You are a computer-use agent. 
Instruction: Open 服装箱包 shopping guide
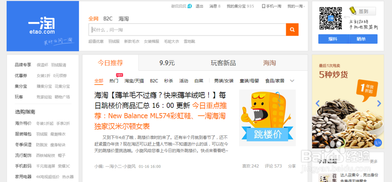(x=23, y=134)
